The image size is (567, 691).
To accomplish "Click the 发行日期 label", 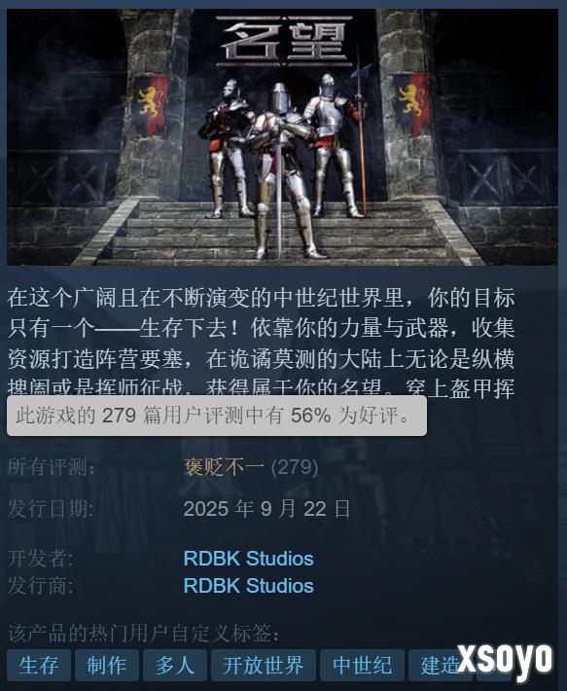I will (x=51, y=509).
